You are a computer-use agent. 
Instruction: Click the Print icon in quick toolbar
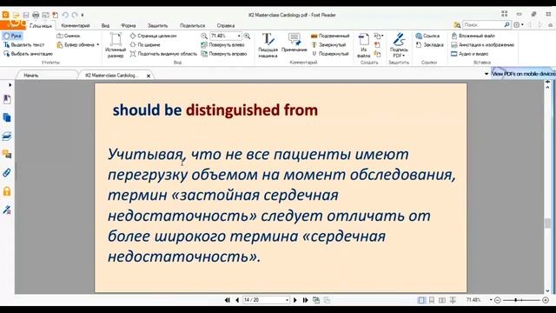click(x=36, y=15)
